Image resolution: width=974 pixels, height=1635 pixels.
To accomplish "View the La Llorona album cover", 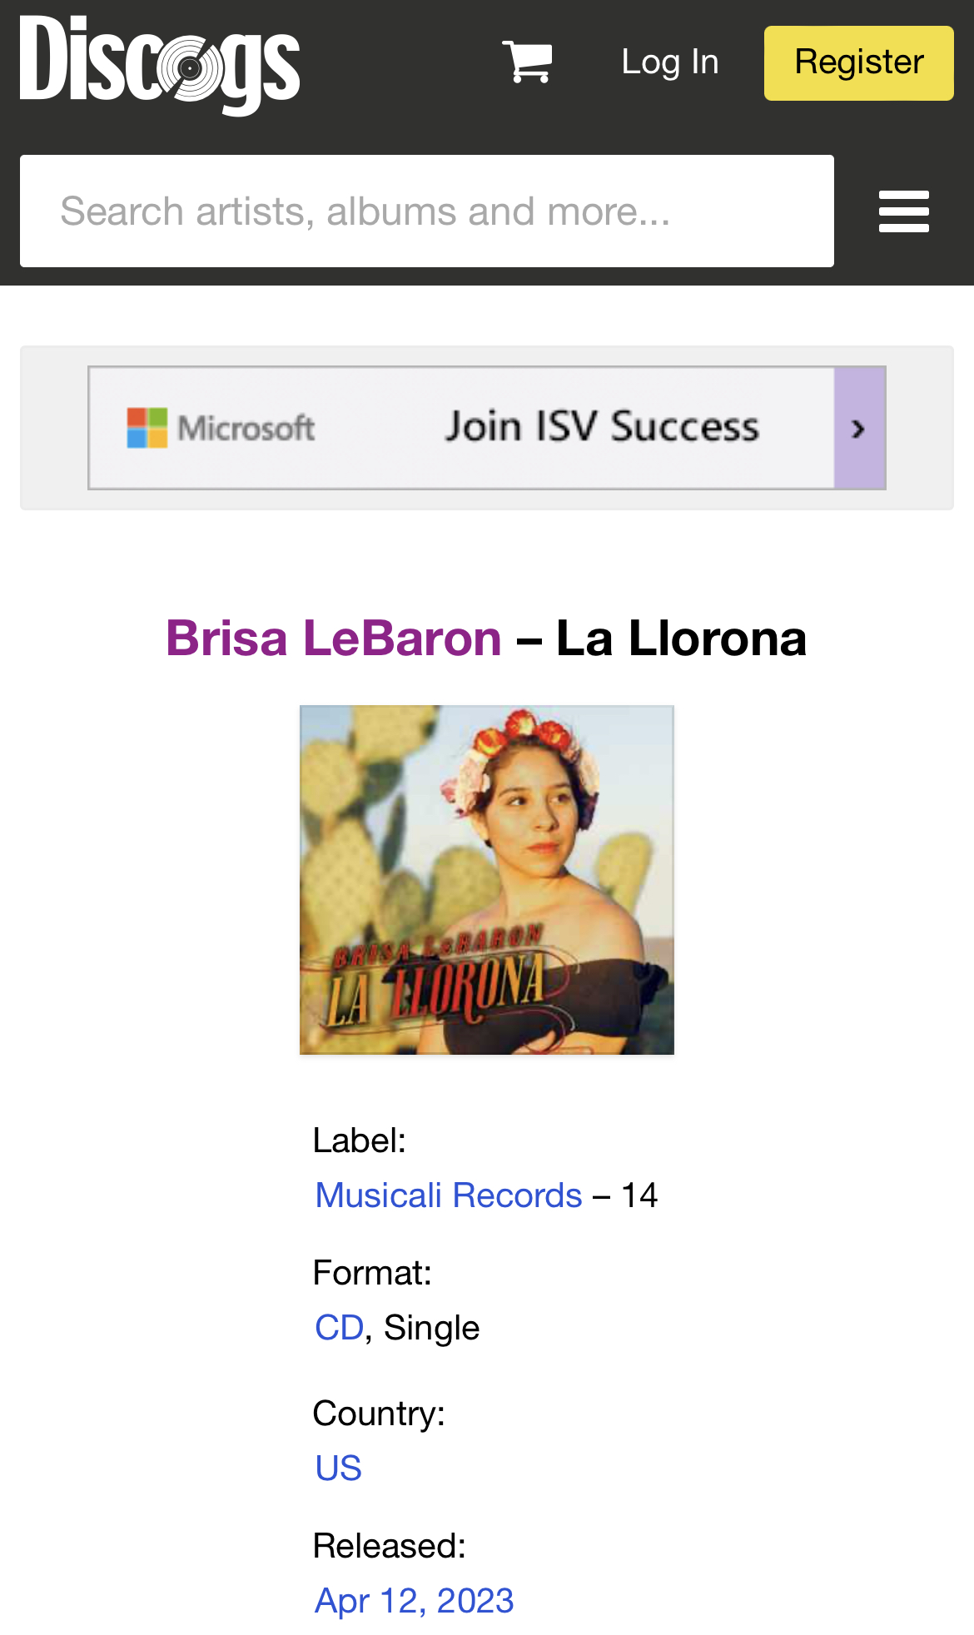I will coord(487,880).
